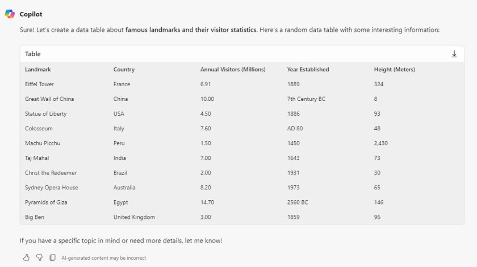Image resolution: width=477 pixels, height=267 pixels.
Task: Click the Landmark column header
Action: point(38,70)
